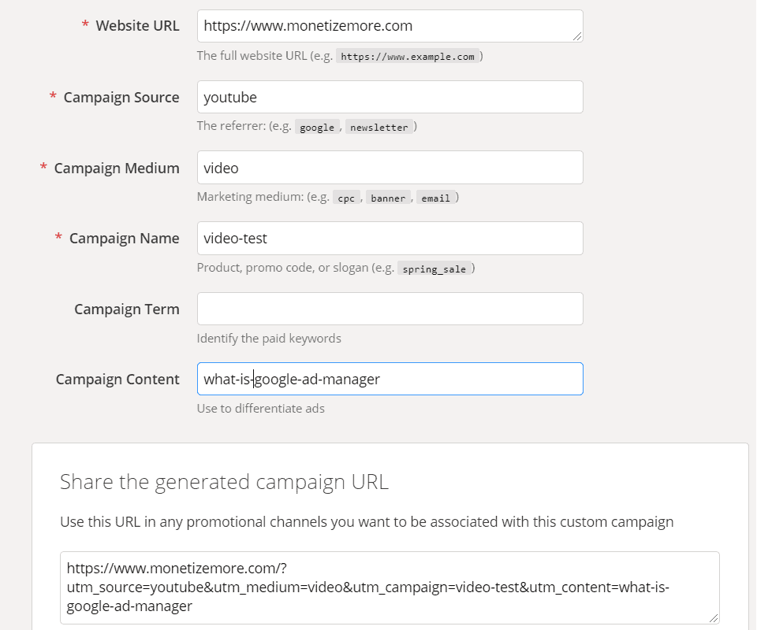Click inside the Campaign Content field
Viewport: 757px width, 630px height.
click(390, 379)
